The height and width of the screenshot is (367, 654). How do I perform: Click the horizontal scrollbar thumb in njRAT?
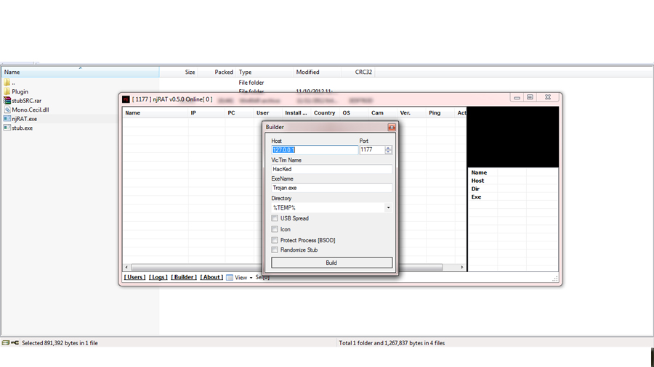(287, 267)
